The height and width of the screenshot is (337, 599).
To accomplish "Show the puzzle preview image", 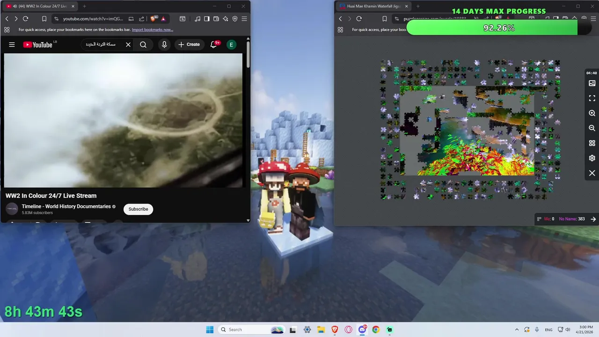I will pyautogui.click(x=592, y=83).
